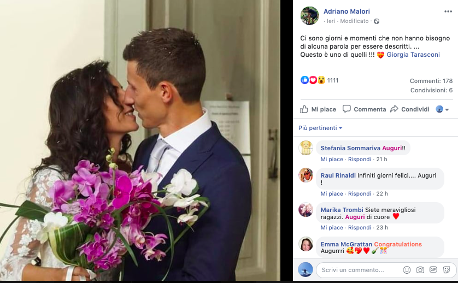Open the tagged Giorgia Tarasconi profile
The image size is (458, 283).
click(413, 55)
